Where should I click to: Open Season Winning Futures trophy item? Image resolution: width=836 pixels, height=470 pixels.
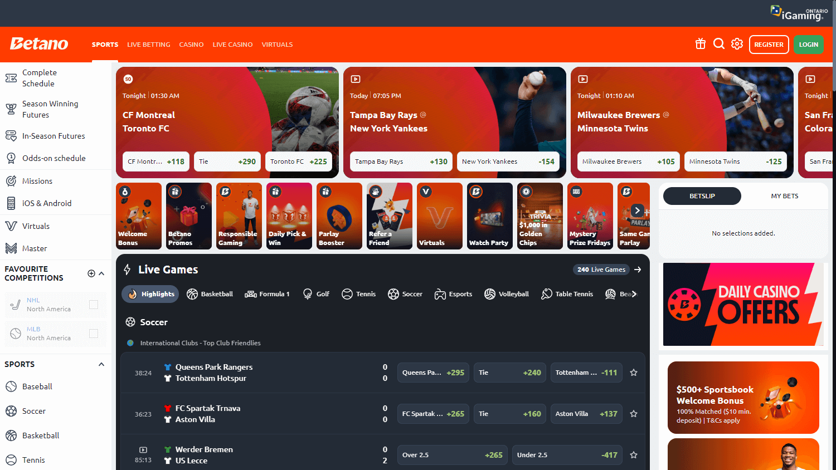click(56, 109)
